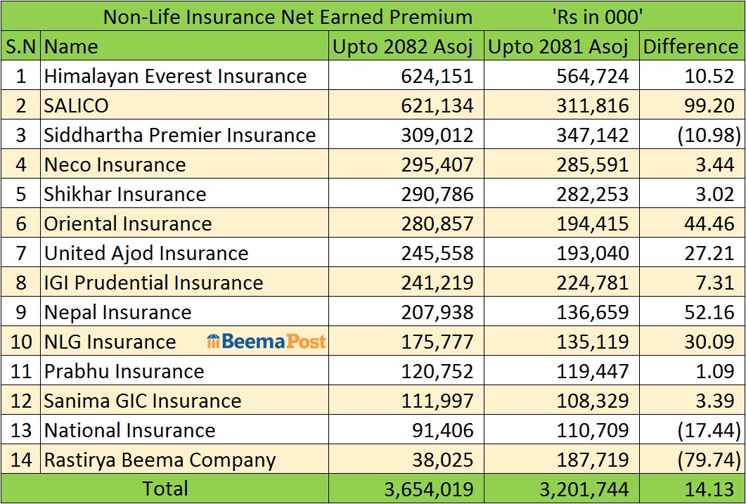The height and width of the screenshot is (504, 746).
Task: Select Nepal Insurance's 207,938 premium cell
Action: (x=437, y=312)
